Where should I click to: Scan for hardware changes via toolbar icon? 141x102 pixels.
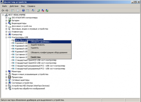33,10
